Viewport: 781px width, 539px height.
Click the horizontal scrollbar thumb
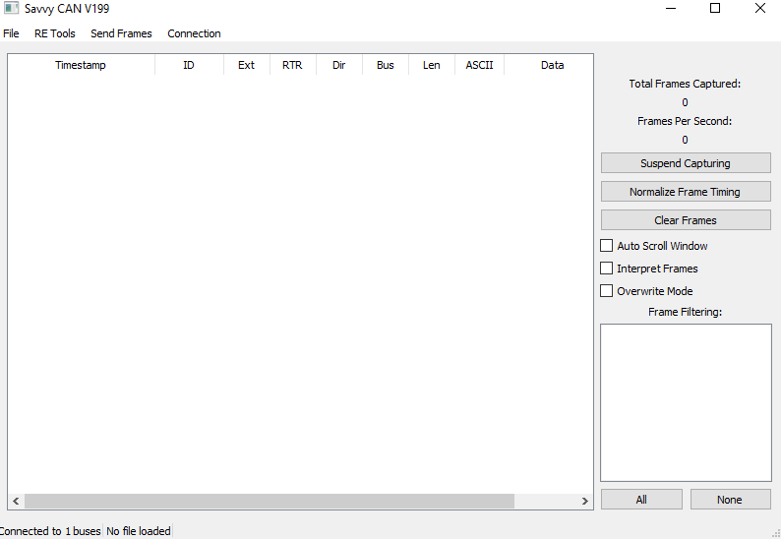click(270, 502)
